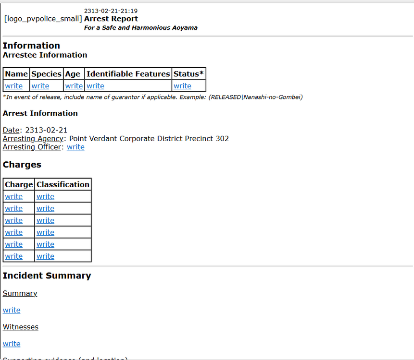Select the write link under Age

(74, 86)
